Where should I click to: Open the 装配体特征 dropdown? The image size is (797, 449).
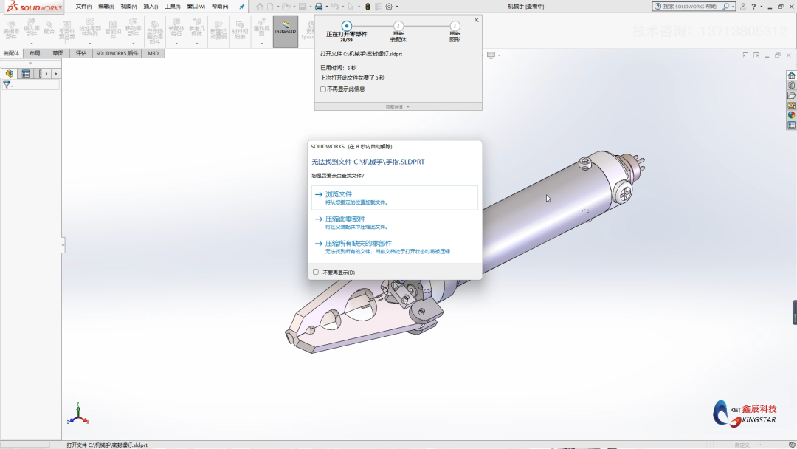[x=175, y=44]
